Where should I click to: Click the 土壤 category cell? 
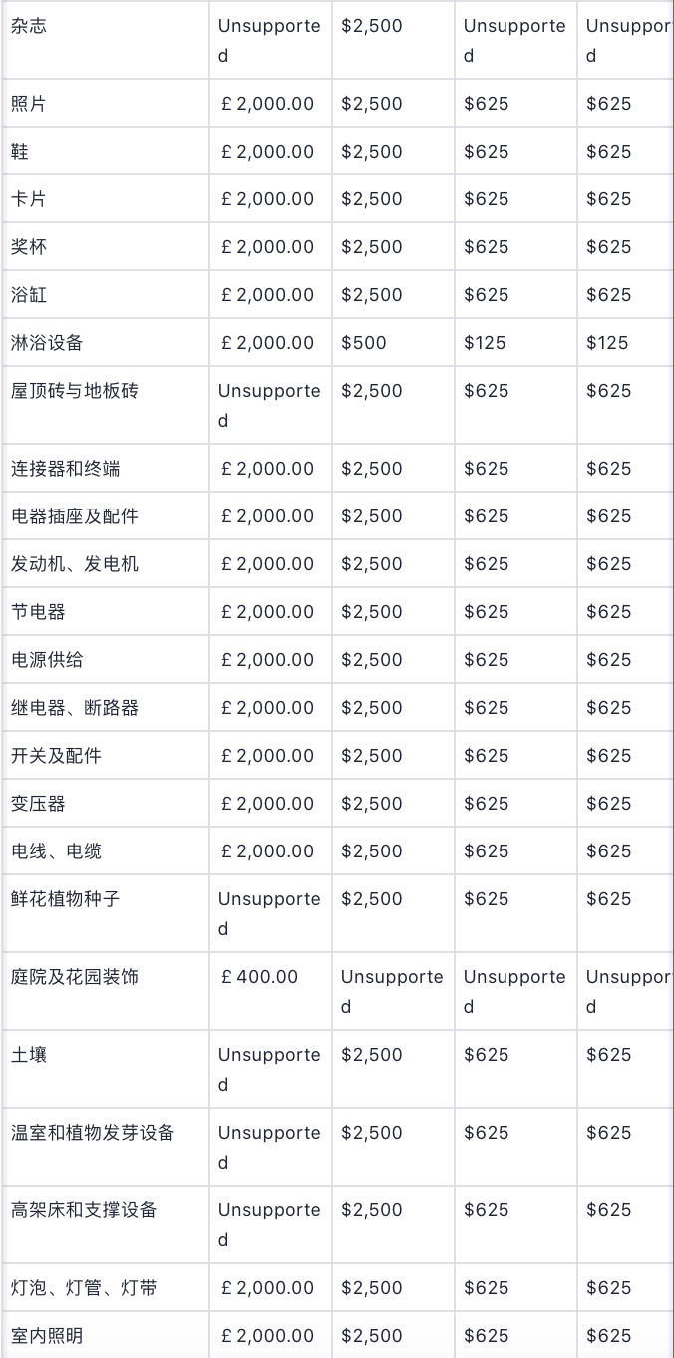click(29, 1055)
